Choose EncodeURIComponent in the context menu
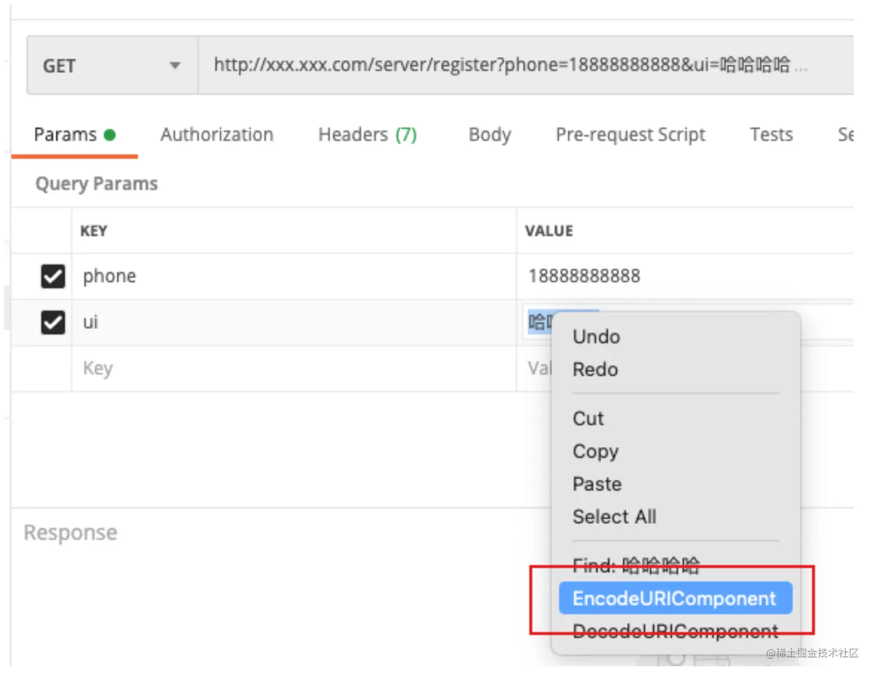This screenshot has height=676, width=876. [x=676, y=598]
